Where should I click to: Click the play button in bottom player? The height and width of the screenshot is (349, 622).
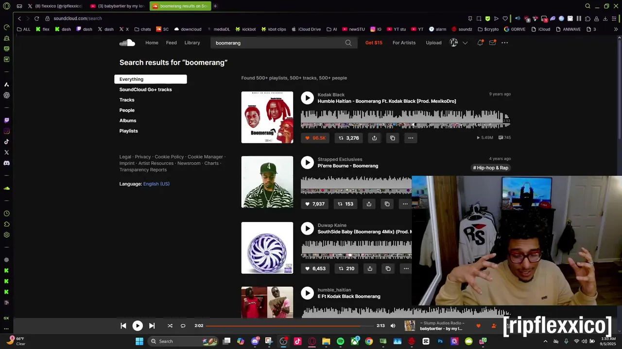(x=138, y=326)
